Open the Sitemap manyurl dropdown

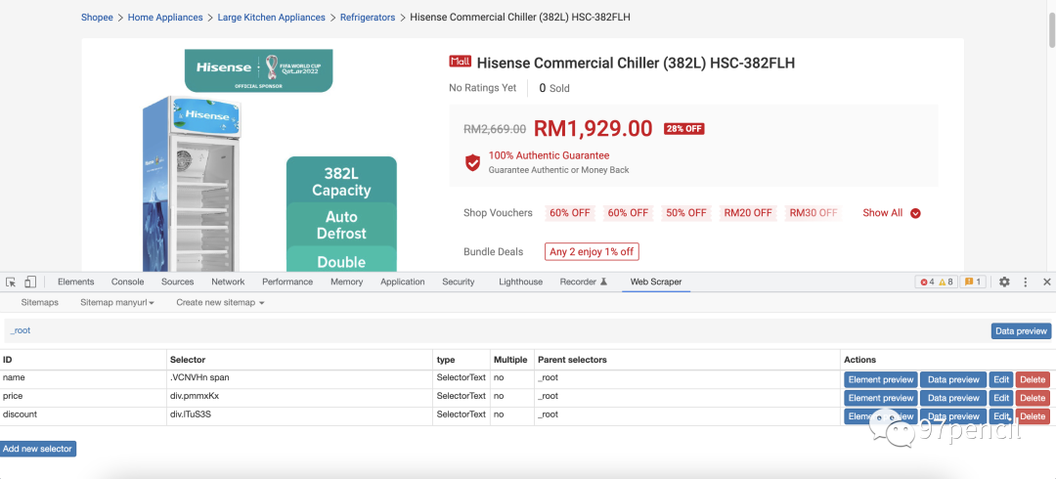[x=117, y=303]
